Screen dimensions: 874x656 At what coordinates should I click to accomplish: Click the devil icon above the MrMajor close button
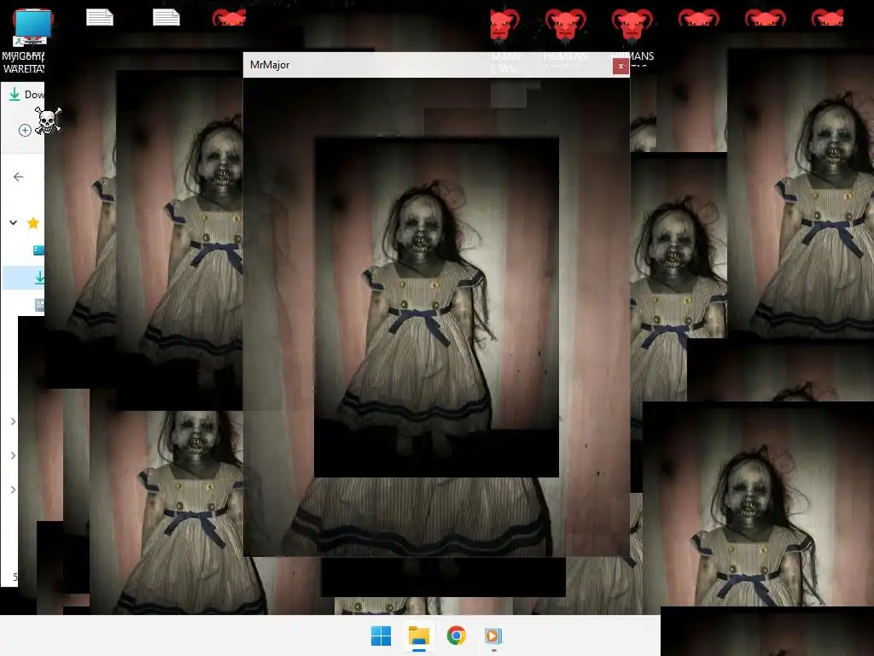point(632,26)
